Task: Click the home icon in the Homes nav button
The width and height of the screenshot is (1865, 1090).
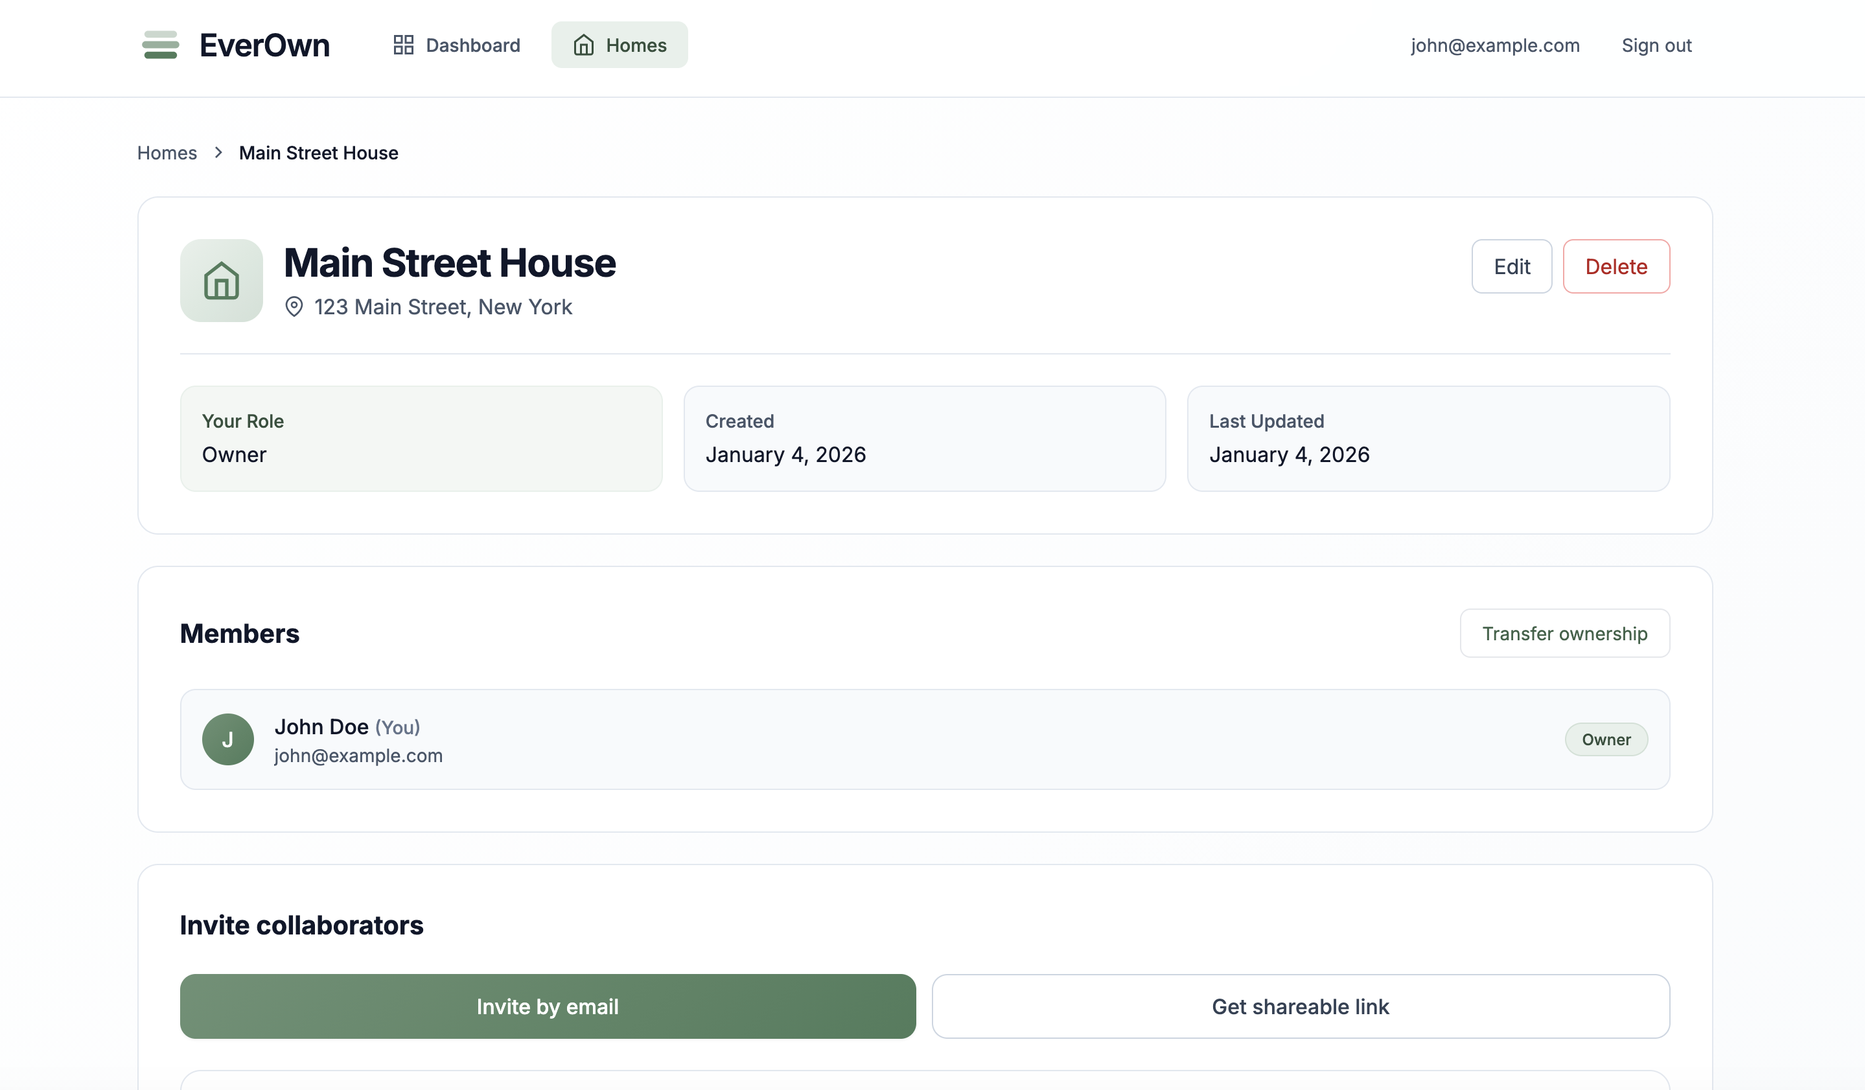Action: [x=583, y=45]
